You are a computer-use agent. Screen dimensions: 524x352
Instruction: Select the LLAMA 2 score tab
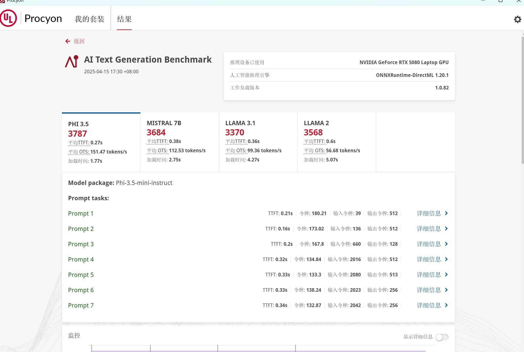336,142
